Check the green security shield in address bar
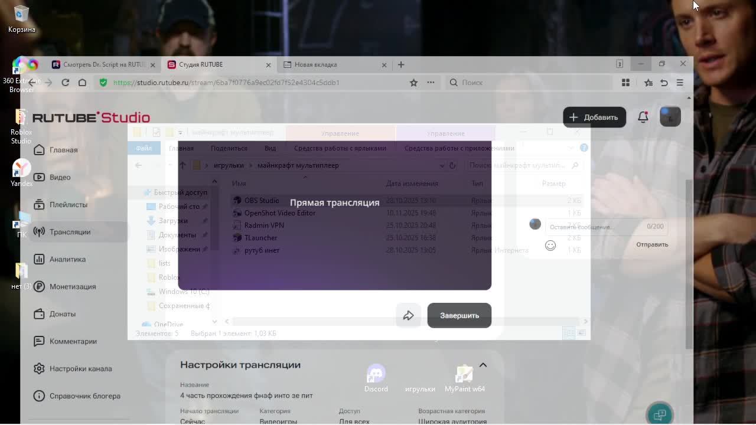Image resolution: width=756 pixels, height=425 pixels. coord(103,83)
